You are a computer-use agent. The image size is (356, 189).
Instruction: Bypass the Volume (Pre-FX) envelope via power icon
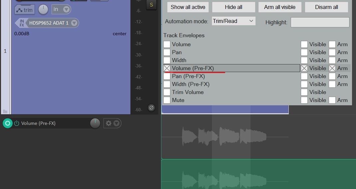tap(17, 123)
